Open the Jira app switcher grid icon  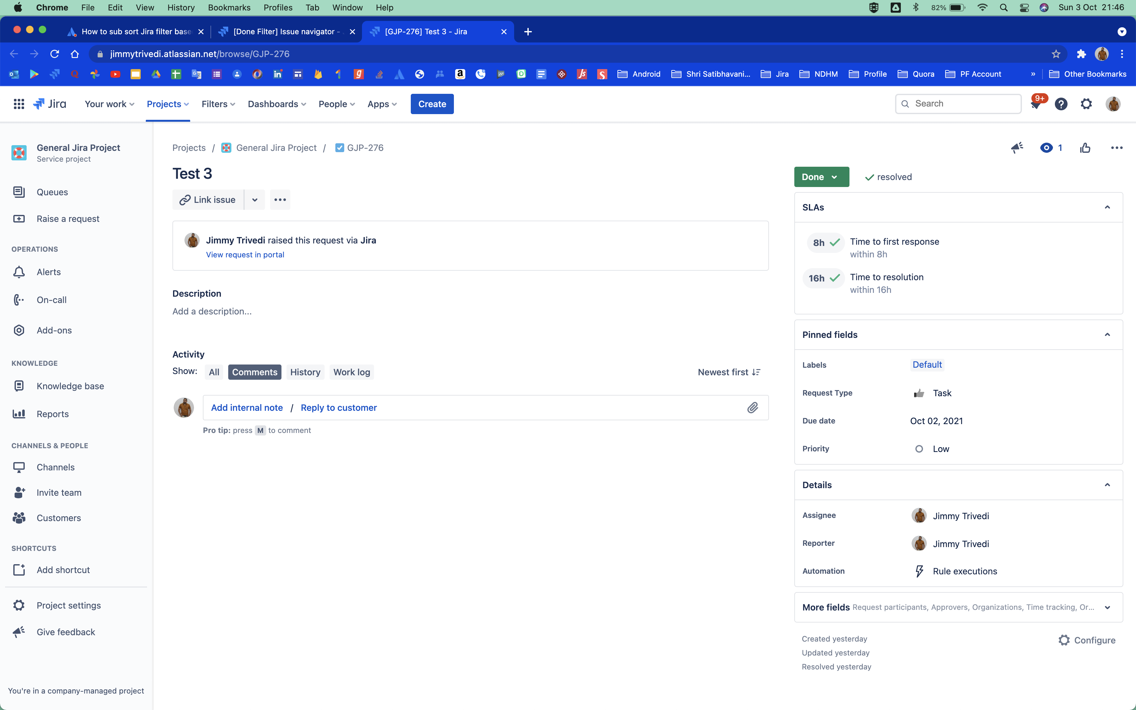[19, 104]
